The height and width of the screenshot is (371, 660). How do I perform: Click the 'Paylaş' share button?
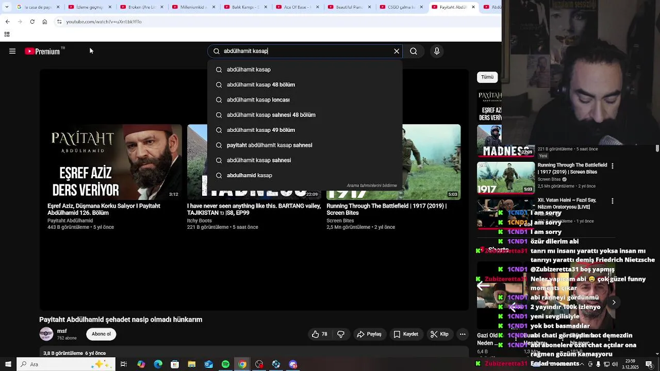369,334
